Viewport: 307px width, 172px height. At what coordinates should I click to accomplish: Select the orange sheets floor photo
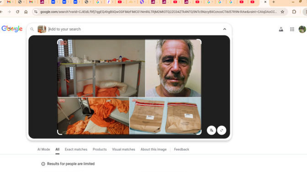93,116
